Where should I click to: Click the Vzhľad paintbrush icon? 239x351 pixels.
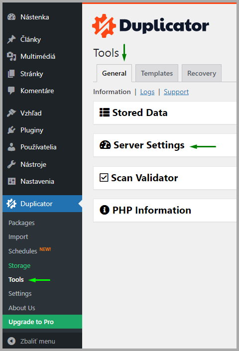coord(11,113)
